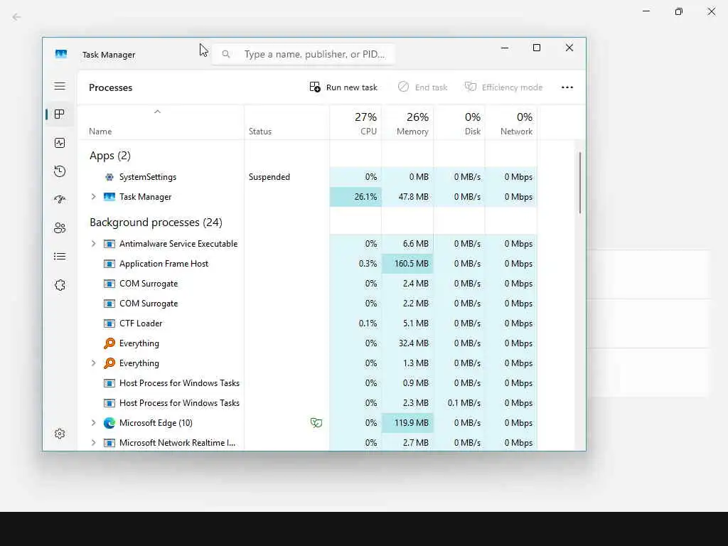Click the vertical scrollbar of process list

pos(580,183)
